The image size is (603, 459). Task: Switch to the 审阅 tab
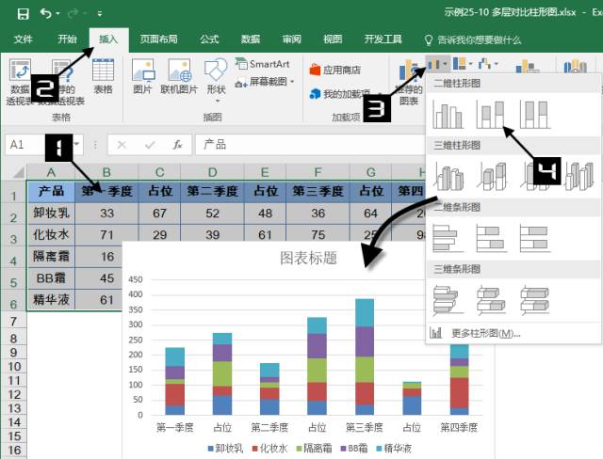point(291,40)
